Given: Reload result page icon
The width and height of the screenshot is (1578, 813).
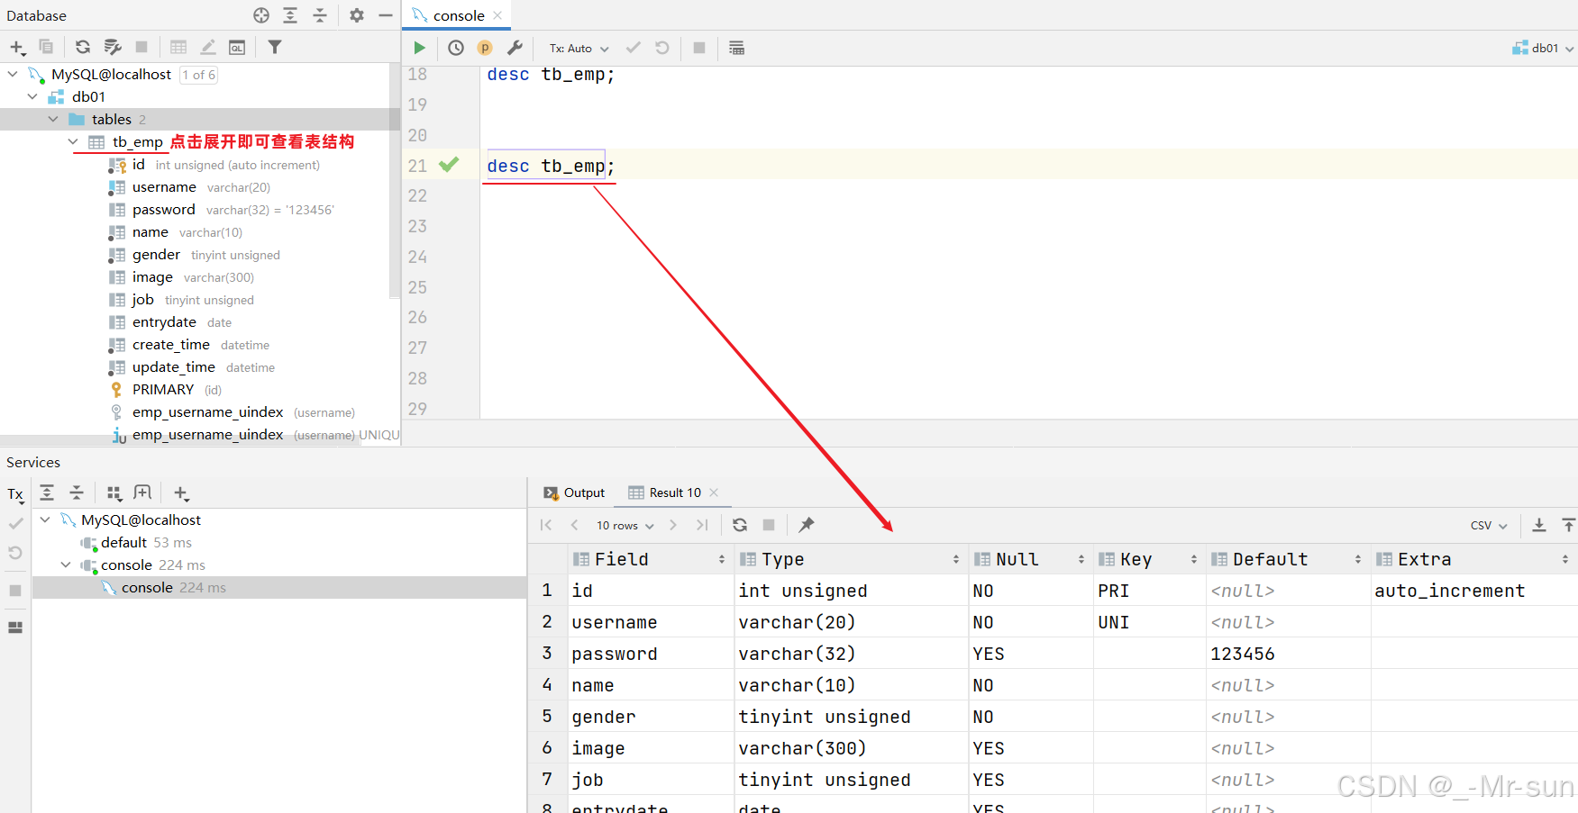Looking at the screenshot, I should (740, 525).
